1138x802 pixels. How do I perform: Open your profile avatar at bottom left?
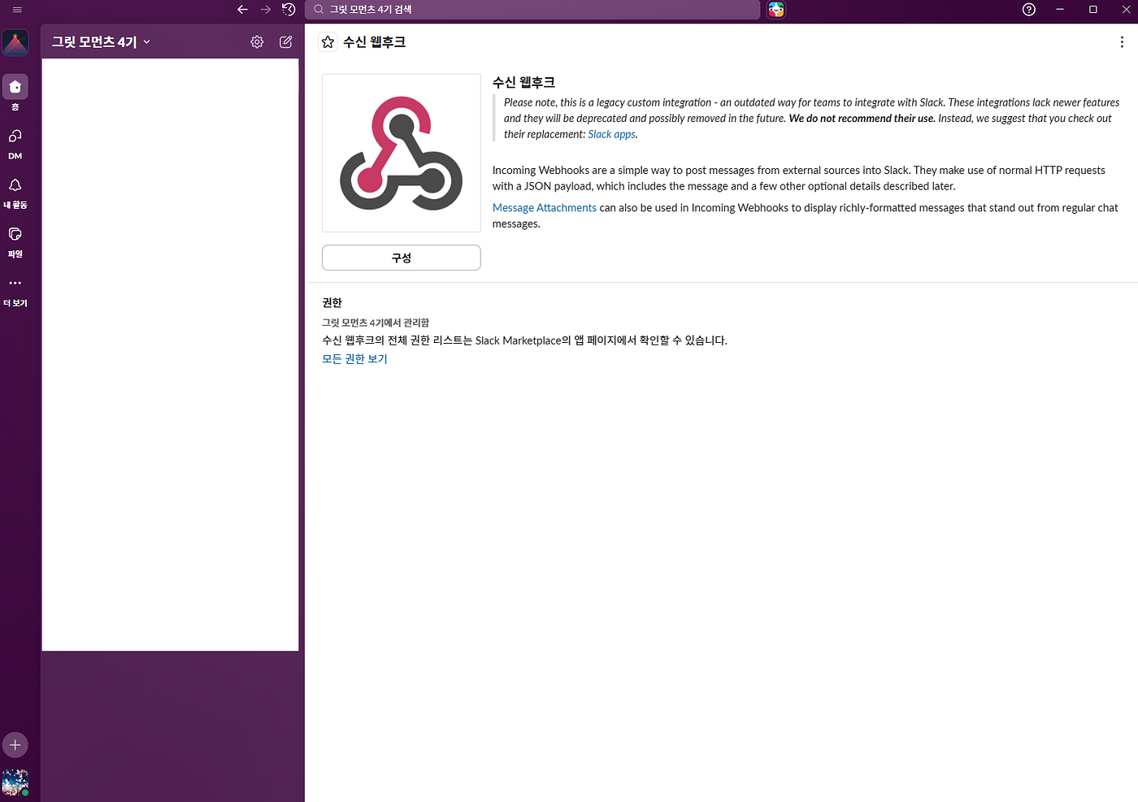click(15, 782)
